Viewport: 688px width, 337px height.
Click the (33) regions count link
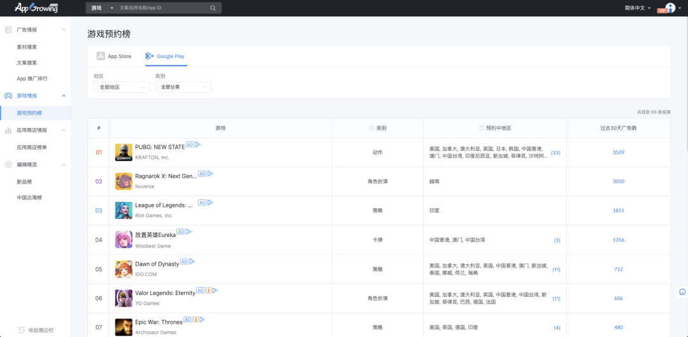[x=555, y=153]
